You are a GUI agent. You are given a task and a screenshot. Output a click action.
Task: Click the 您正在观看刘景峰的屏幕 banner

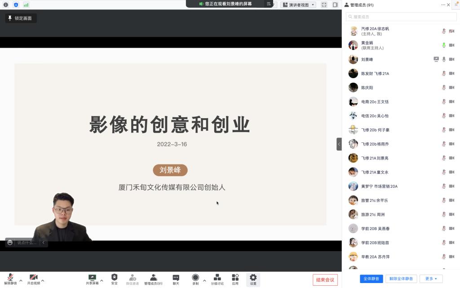229,4
